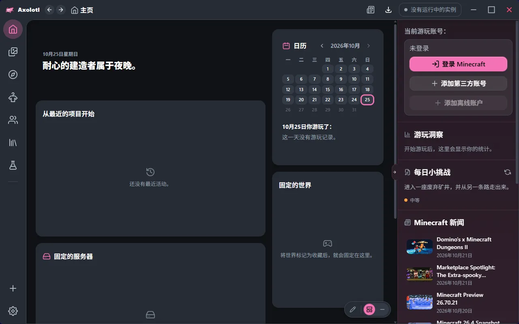519x324 pixels.
Task: Click the 添加离线账户 button
Action: pos(458,103)
